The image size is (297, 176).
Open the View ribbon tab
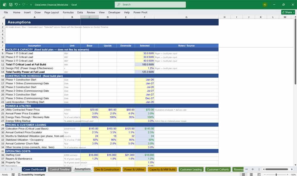click(x=102, y=12)
